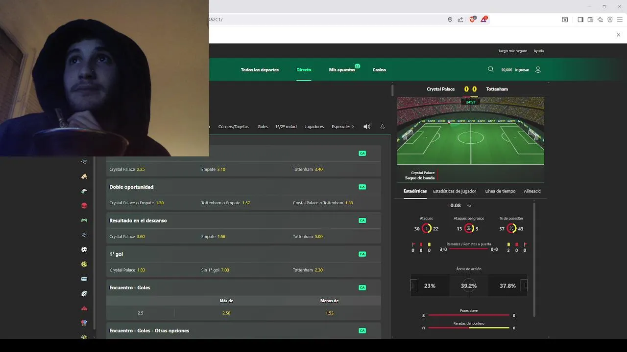Enable match notifications bell icon
627x352 pixels.
coord(383,127)
